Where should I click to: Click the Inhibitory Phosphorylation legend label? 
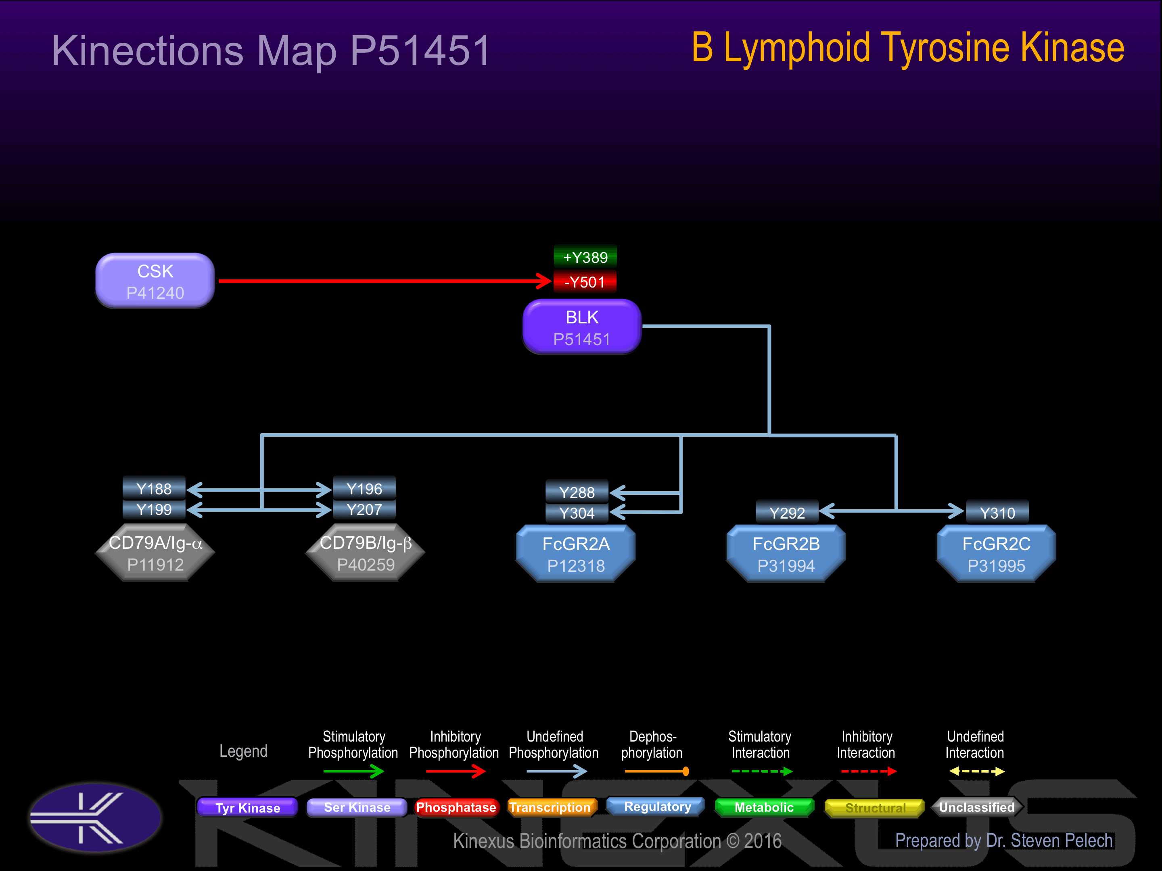coord(454,744)
